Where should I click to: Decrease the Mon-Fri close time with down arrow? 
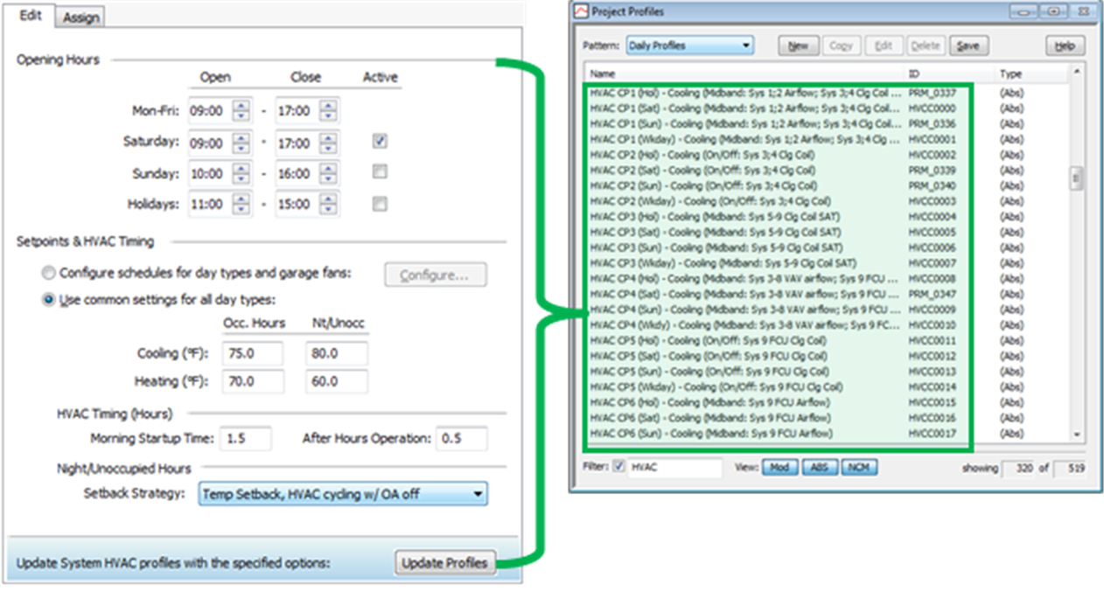click(x=328, y=116)
